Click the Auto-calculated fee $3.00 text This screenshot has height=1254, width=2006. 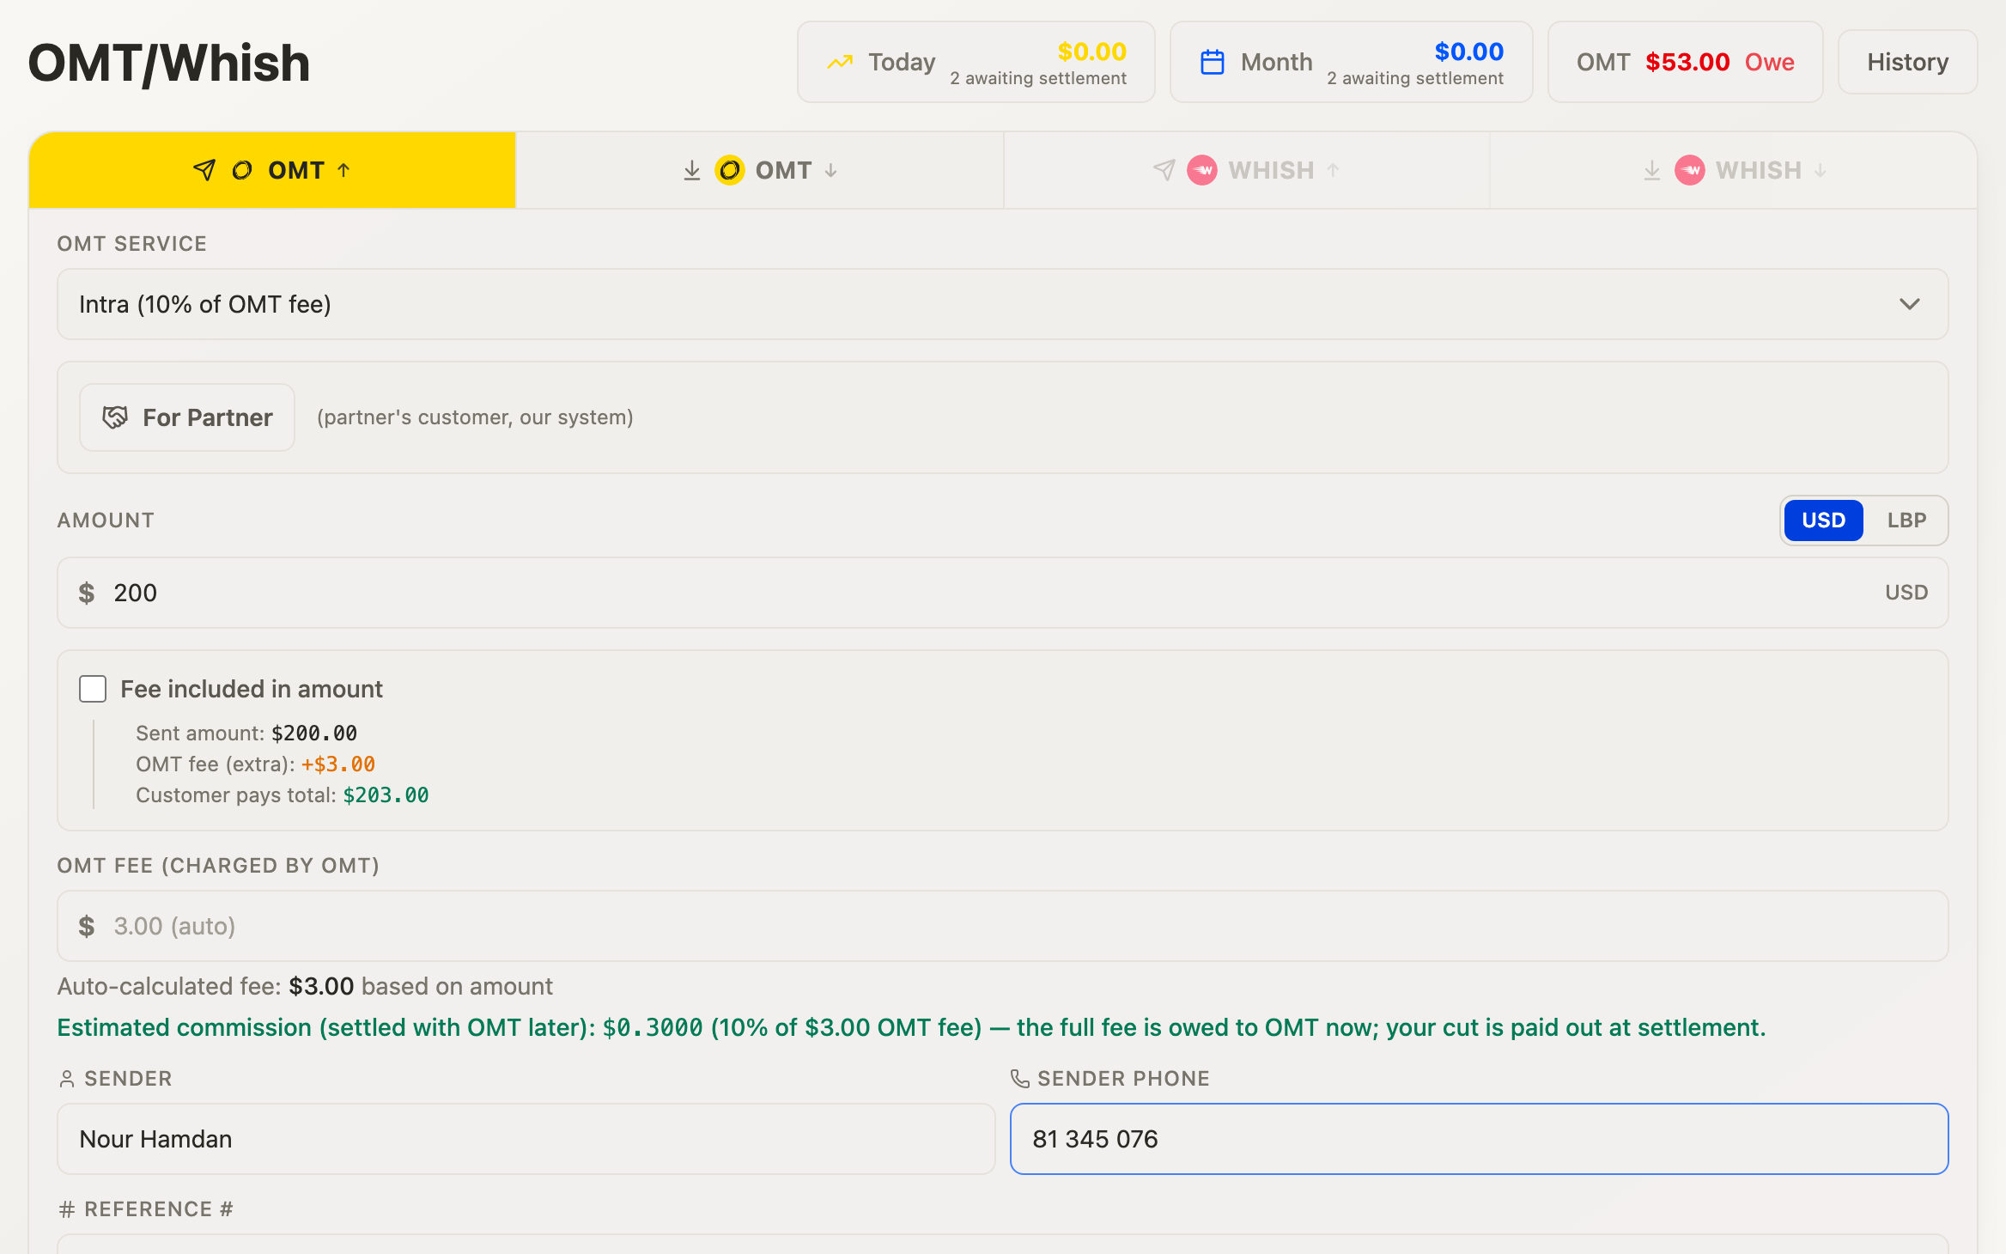pos(305,986)
